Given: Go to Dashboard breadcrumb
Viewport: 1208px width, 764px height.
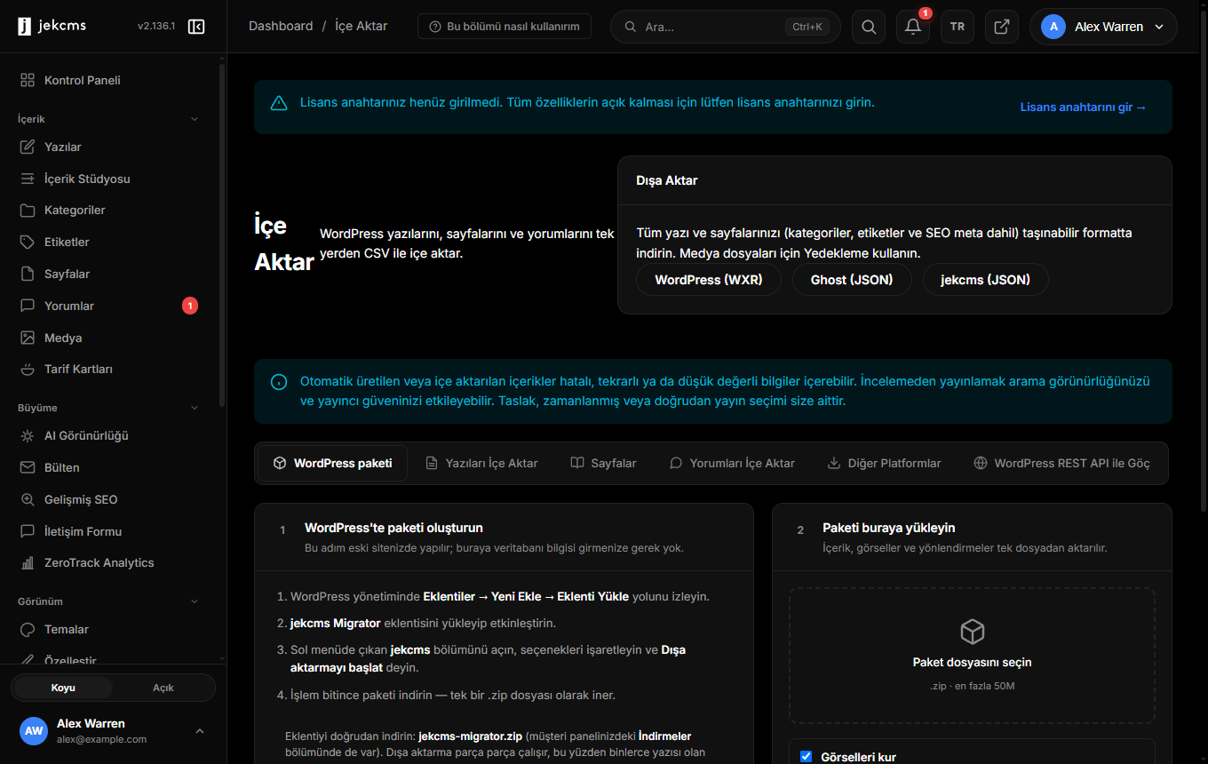Looking at the screenshot, I should 281,27.
